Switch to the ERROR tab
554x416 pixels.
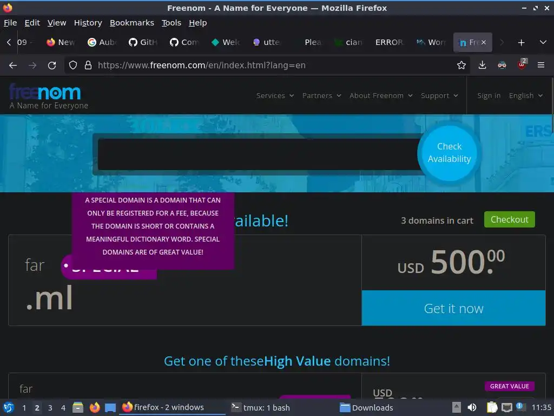pyautogui.click(x=389, y=42)
